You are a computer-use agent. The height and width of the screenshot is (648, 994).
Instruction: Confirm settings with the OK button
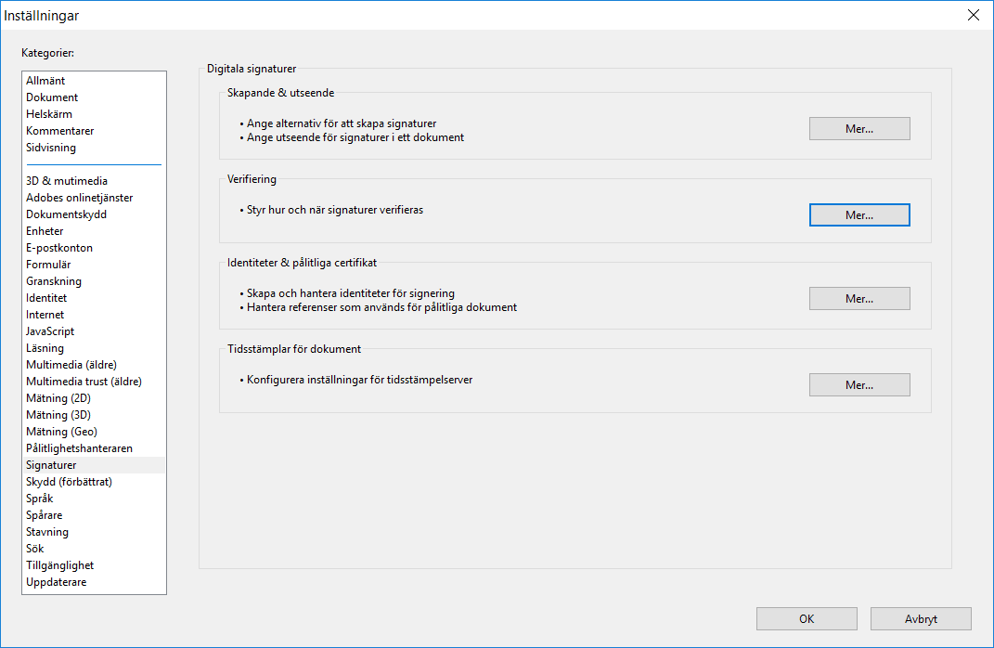pos(806,619)
